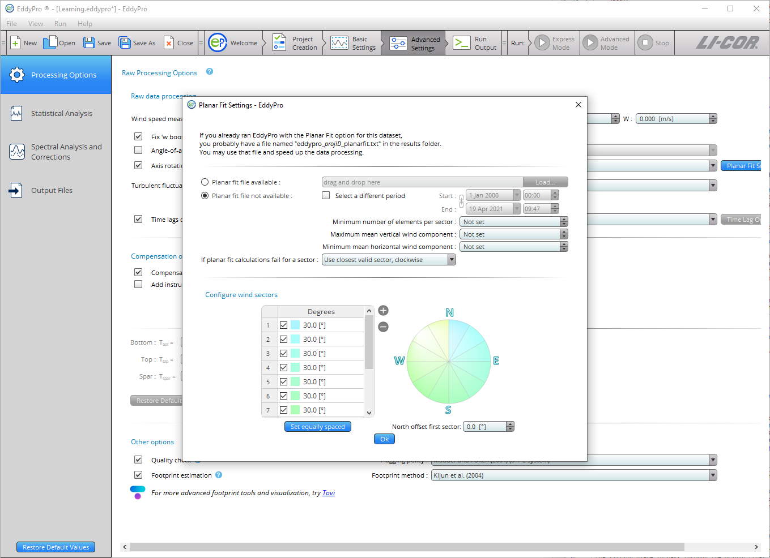770x558 pixels.
Task: Click the Set equally spaced button
Action: pos(318,427)
